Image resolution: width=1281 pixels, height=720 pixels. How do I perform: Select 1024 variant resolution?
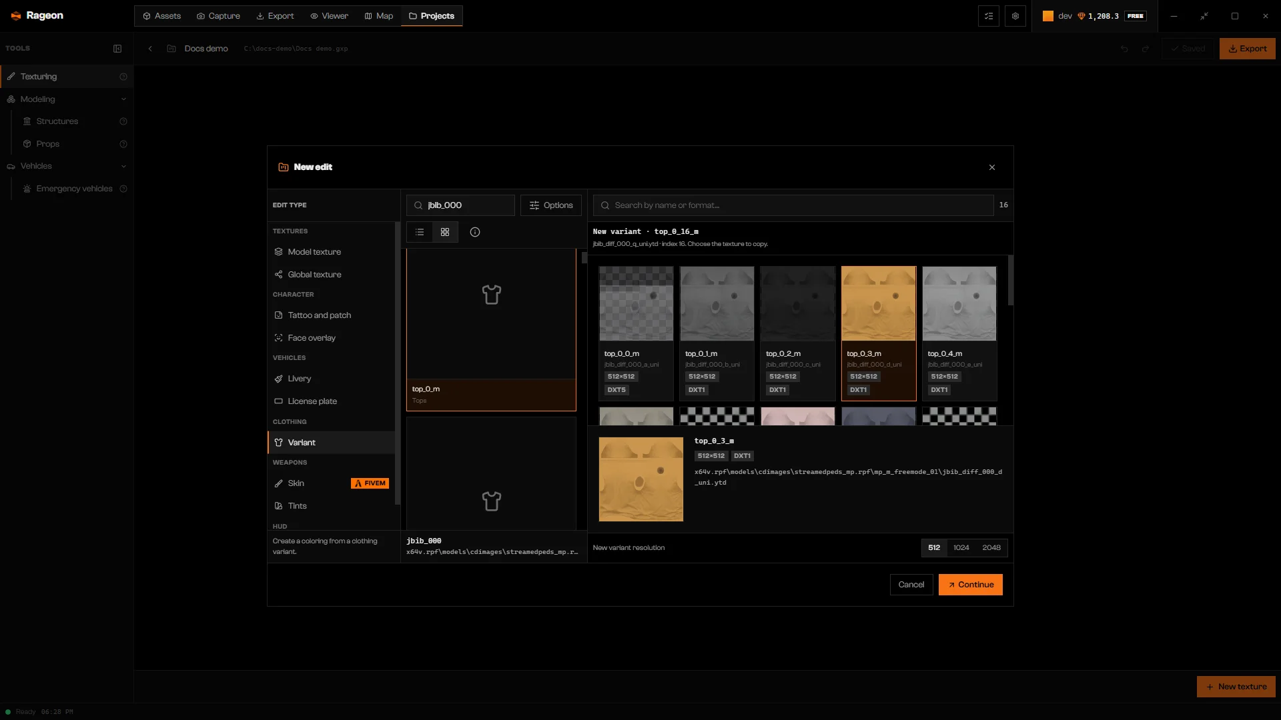(x=961, y=548)
